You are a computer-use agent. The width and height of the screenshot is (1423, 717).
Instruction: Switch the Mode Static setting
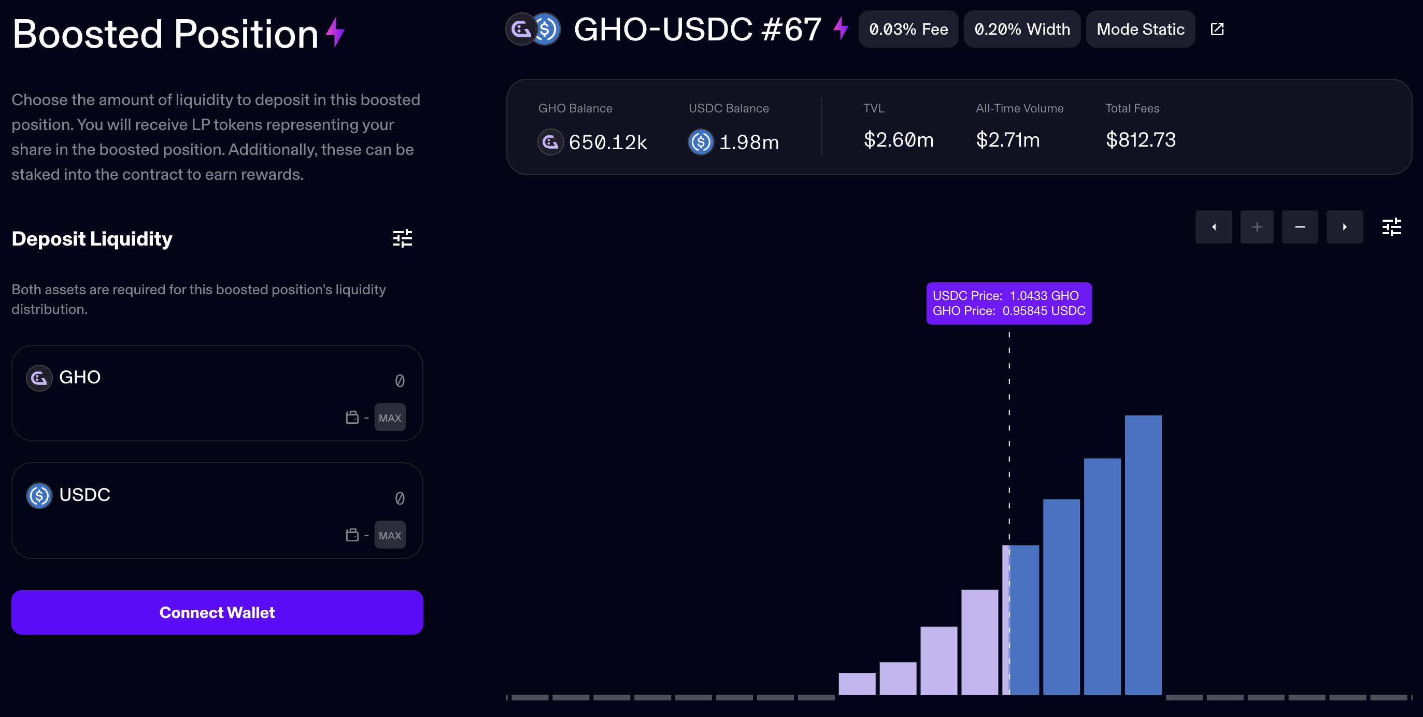[1140, 28]
